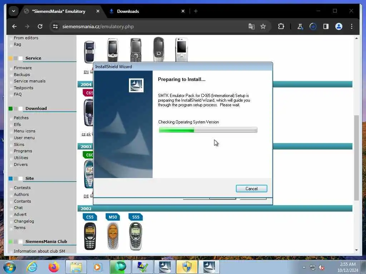Image resolution: width=366 pixels, height=274 pixels.
Task: Open the Backups link
Action: pyautogui.click(x=22, y=75)
